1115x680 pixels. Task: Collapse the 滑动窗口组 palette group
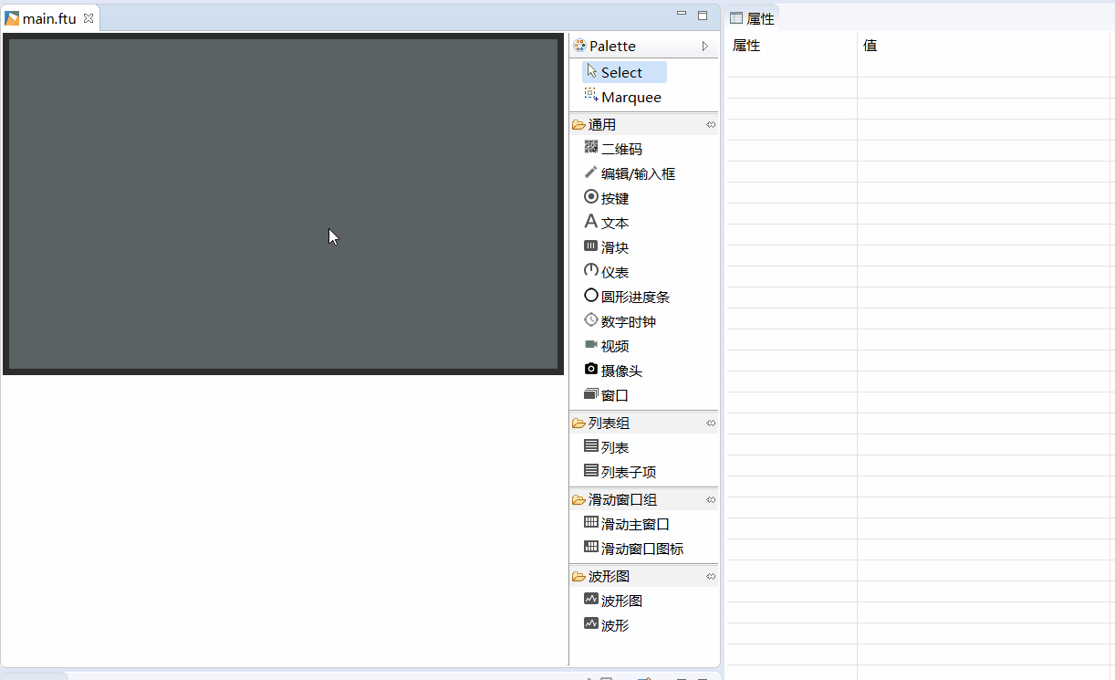point(643,499)
